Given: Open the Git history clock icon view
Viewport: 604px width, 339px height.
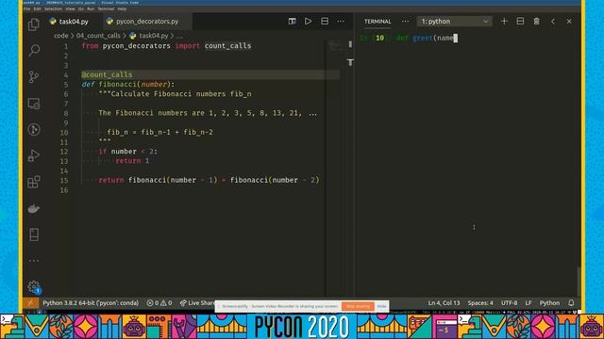Looking at the screenshot, I should click(x=34, y=130).
